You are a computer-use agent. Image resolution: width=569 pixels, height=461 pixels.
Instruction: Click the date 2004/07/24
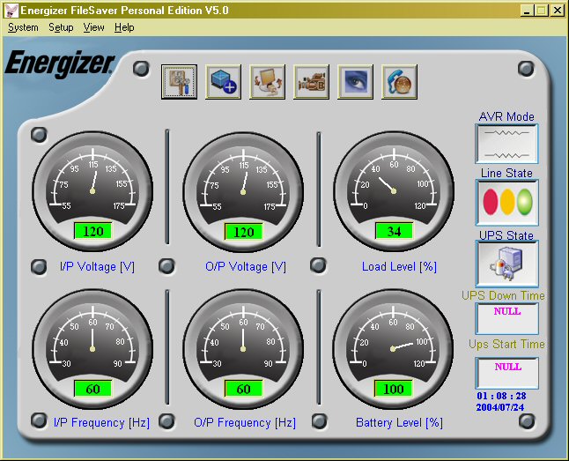pos(500,407)
